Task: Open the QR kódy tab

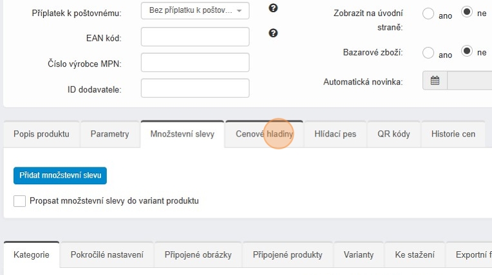Action: tap(393, 135)
